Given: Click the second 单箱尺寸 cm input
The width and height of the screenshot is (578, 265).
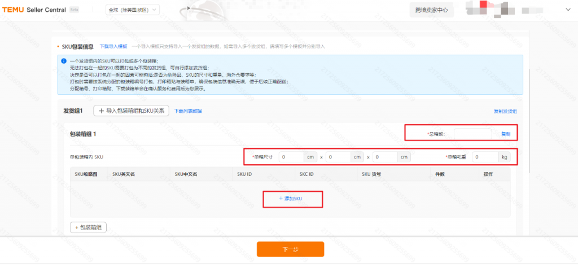Looking at the screenshot, I should (338, 157).
